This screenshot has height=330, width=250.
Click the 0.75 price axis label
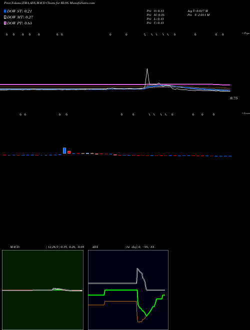pos(234,98)
